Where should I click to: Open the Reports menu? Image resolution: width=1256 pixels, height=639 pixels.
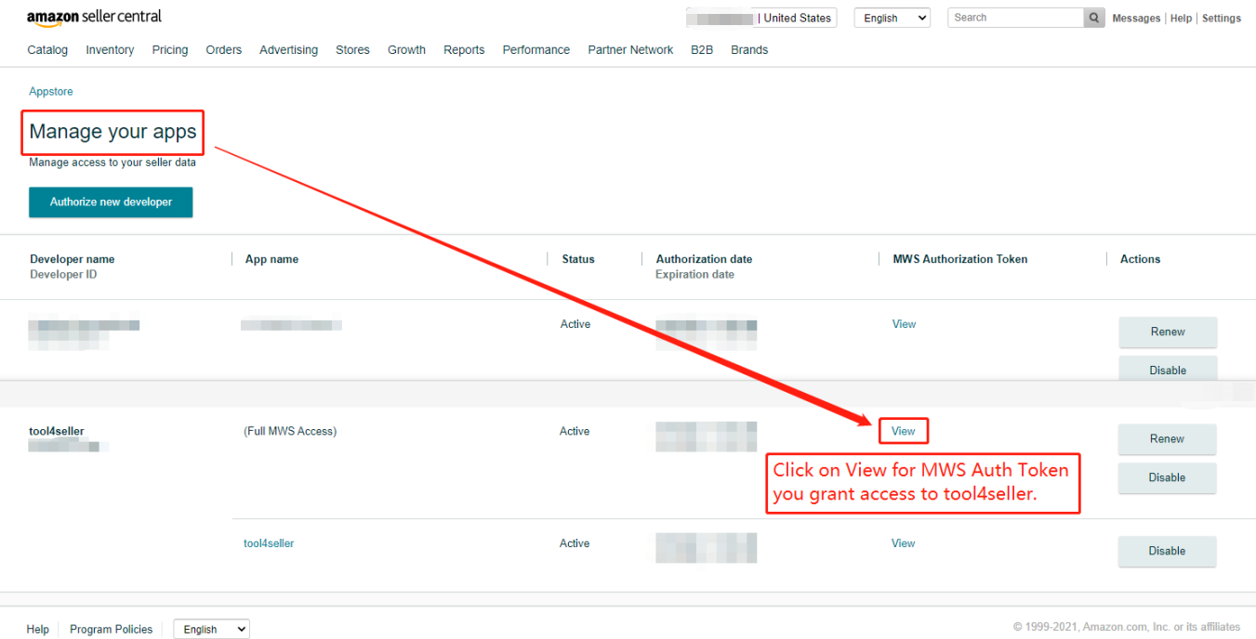(x=464, y=50)
